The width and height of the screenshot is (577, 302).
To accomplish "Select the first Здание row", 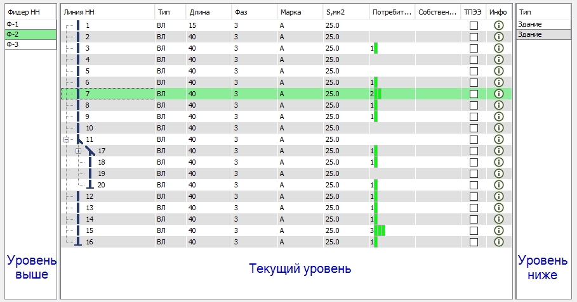I will click(543, 24).
